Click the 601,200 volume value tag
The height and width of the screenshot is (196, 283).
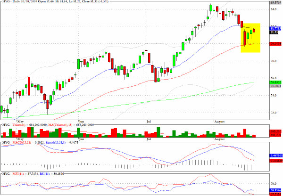tap(275, 135)
